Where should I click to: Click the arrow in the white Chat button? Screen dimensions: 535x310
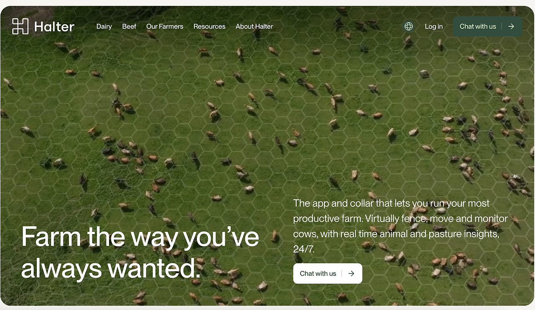(x=352, y=274)
